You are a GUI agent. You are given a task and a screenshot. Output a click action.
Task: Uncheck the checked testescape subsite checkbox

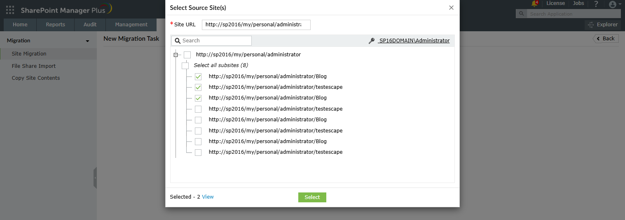(198, 88)
